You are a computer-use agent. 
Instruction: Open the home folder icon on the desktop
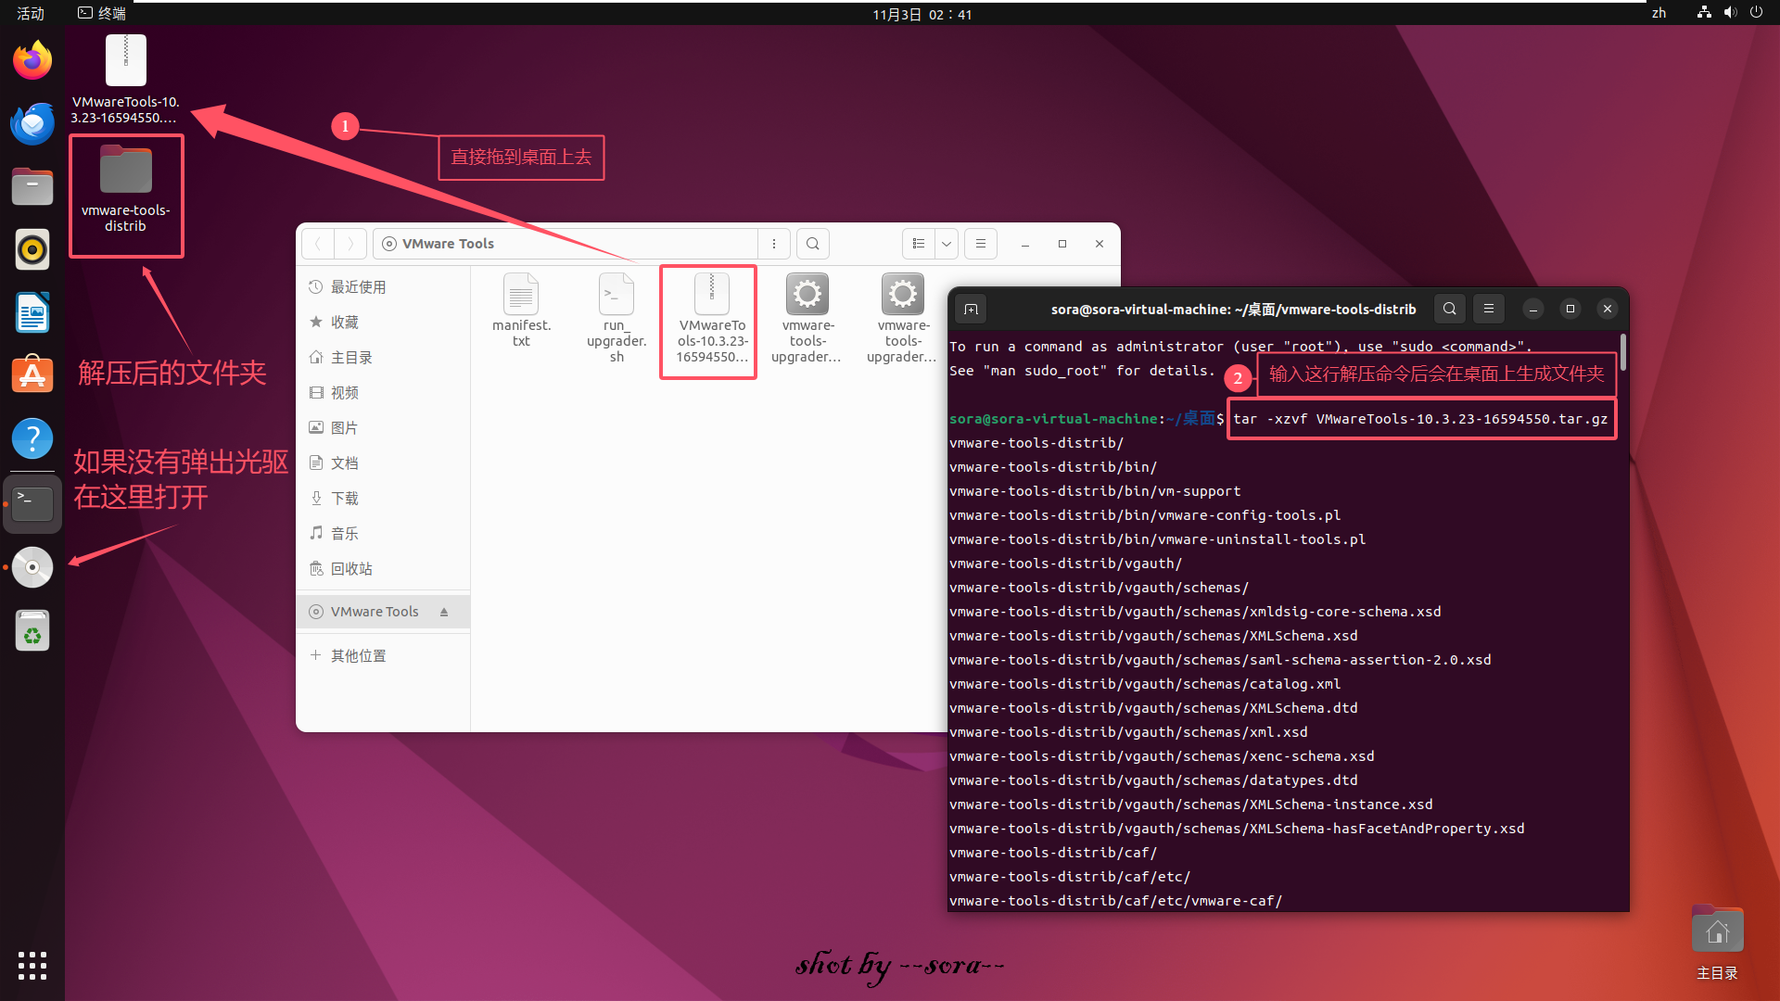1717,942
